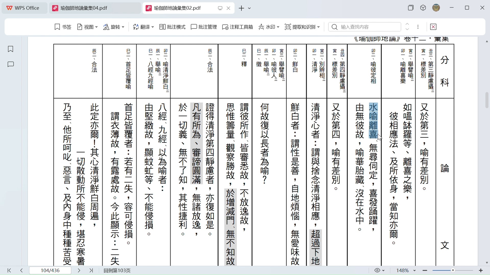
Task: Click the text 何故復以長者為喻？
Action: [264, 143]
